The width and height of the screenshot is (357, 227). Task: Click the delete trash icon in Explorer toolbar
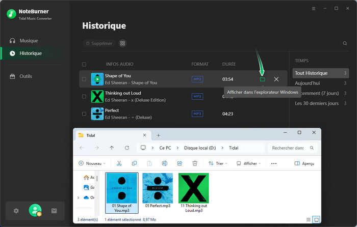195,163
